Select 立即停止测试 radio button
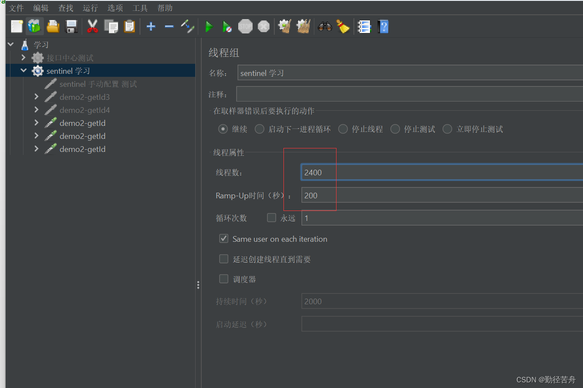Image resolution: width=583 pixels, height=388 pixels. pos(447,129)
